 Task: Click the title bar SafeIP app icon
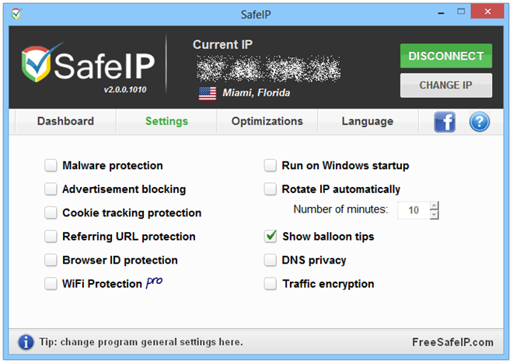(16, 14)
